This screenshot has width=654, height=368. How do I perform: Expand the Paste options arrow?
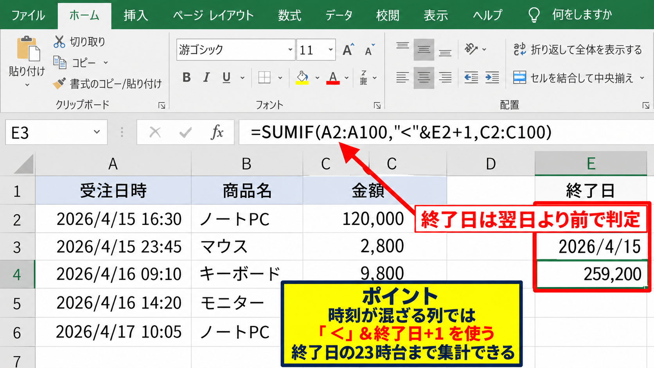click(27, 85)
